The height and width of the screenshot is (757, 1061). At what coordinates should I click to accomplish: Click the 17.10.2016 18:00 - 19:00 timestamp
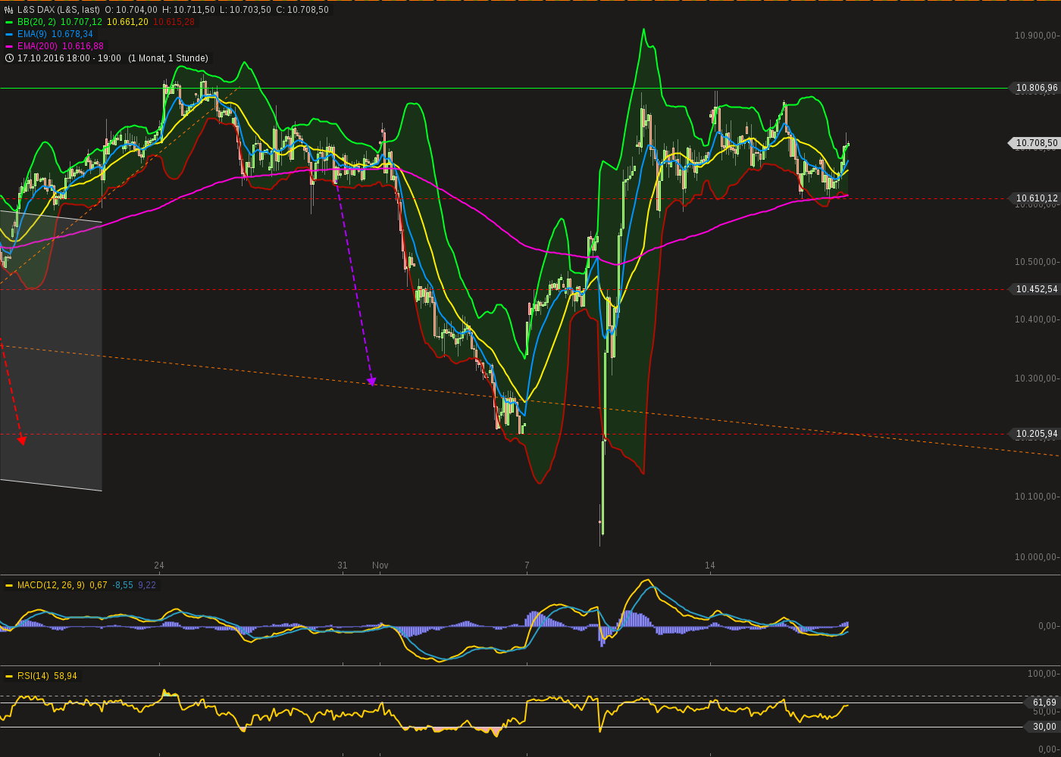tap(69, 58)
